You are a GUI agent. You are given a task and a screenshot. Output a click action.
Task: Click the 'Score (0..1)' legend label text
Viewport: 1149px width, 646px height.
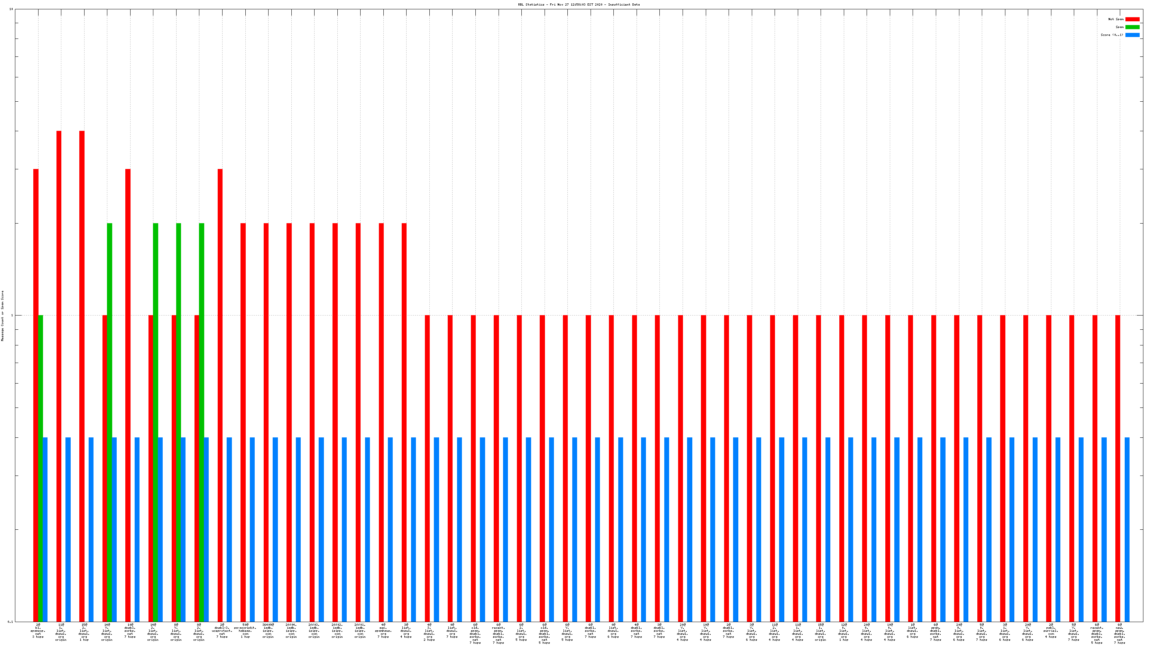1112,35
